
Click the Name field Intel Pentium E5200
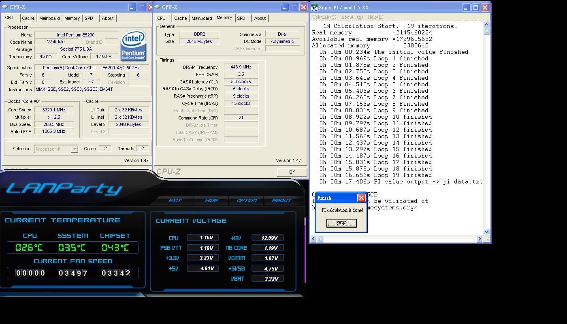[x=76, y=35]
